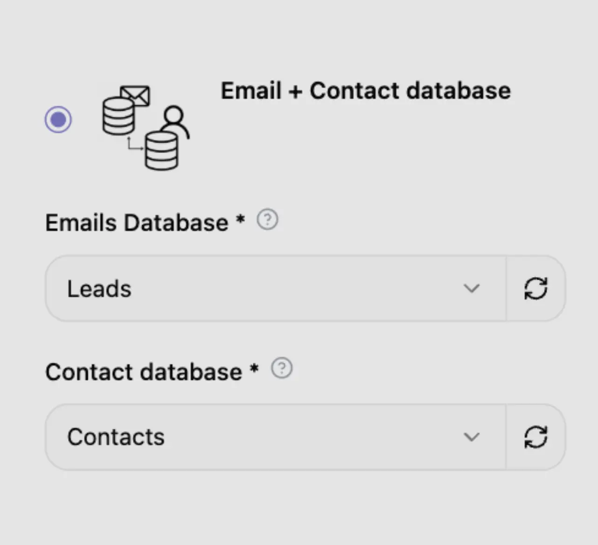This screenshot has width=598, height=545.
Task: Click the "Email + Contact database" heading
Action: pyautogui.click(x=366, y=91)
